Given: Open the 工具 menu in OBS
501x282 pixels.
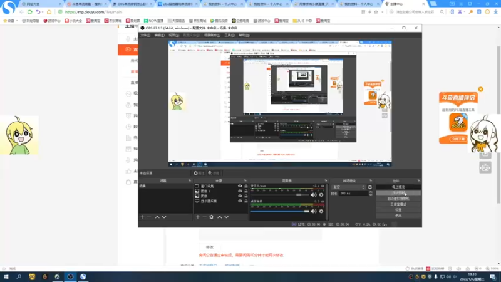Looking at the screenshot, I should coord(229,35).
